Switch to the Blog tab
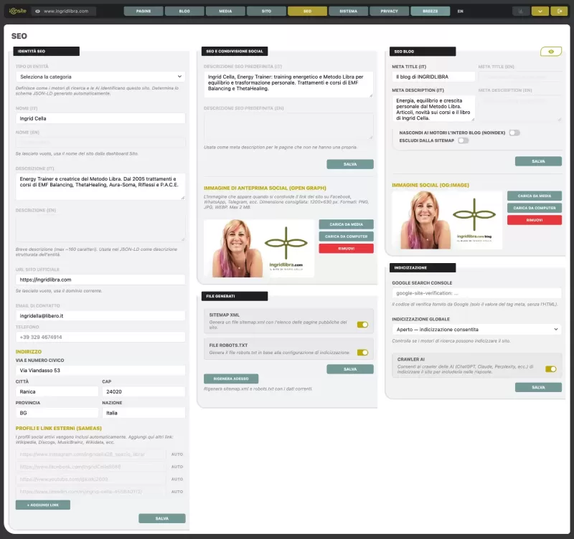574x539 pixels. pyautogui.click(x=184, y=11)
